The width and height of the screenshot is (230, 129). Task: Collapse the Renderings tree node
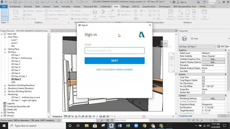click(x=5, y=95)
